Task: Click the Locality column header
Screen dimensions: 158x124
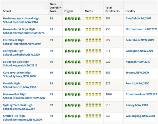Action: (130, 11)
